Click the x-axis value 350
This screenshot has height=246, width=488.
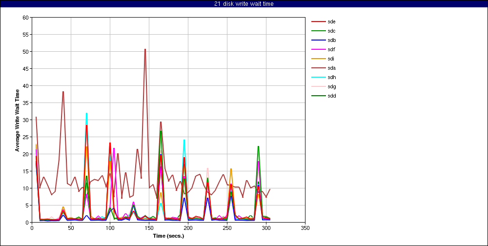(x=305, y=228)
